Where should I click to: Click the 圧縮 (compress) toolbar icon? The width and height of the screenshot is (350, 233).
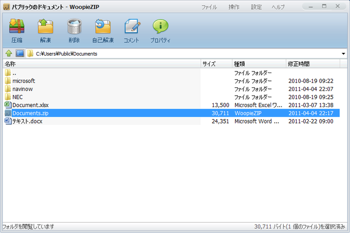coord(17,26)
